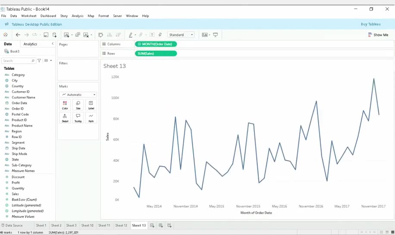Open the Show/Hide Cards dropdown arrow

coord(209,35)
